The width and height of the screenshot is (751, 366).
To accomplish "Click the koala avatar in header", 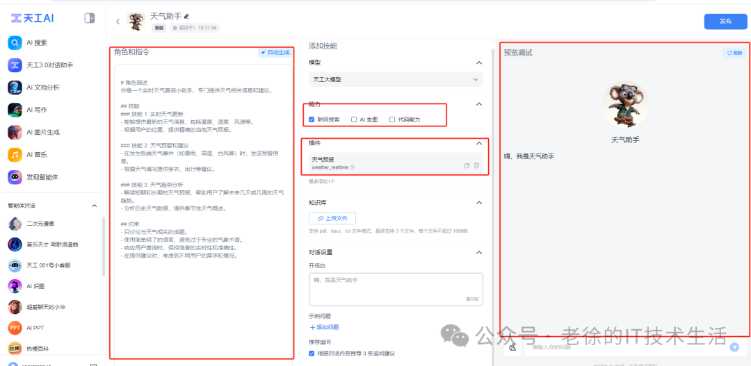I will click(x=136, y=22).
